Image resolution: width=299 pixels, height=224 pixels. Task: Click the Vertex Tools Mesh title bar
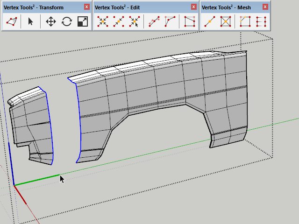pyautogui.click(x=229, y=7)
